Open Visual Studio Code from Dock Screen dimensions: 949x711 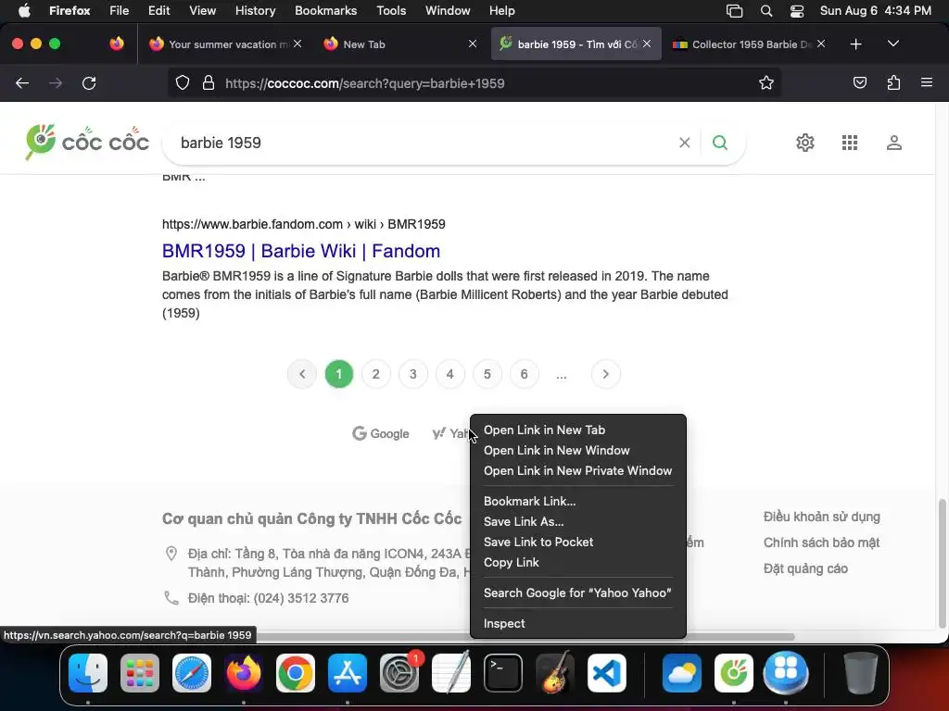(x=606, y=673)
